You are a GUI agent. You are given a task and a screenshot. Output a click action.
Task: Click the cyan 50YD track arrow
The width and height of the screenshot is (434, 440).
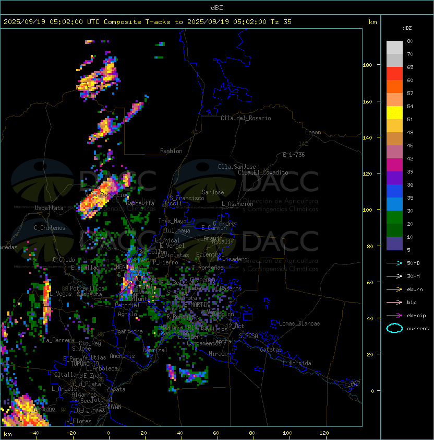(394, 263)
